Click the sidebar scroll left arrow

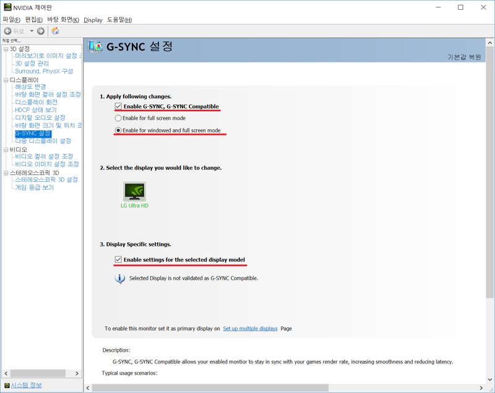[x=6, y=373]
